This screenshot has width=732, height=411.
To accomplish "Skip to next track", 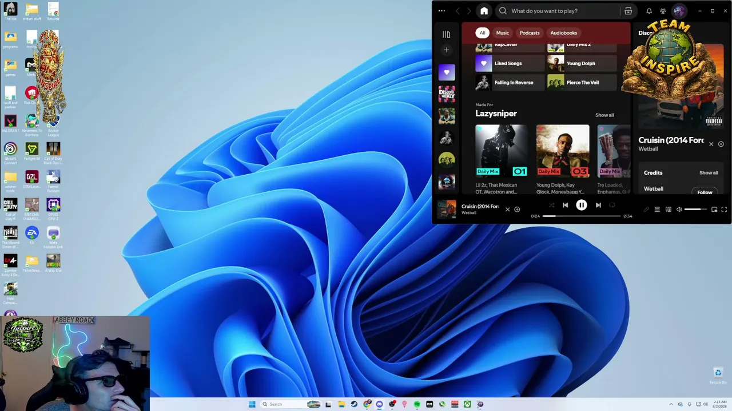I will click(x=598, y=205).
